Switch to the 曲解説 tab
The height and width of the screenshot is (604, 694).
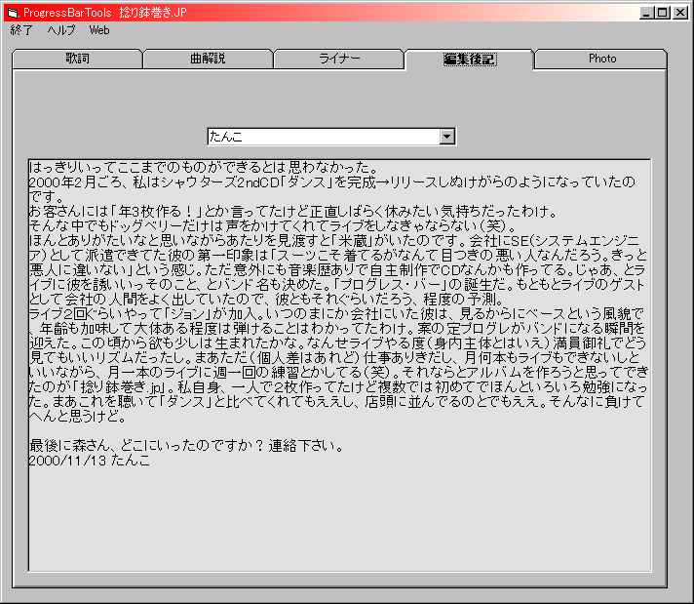pyautogui.click(x=208, y=59)
